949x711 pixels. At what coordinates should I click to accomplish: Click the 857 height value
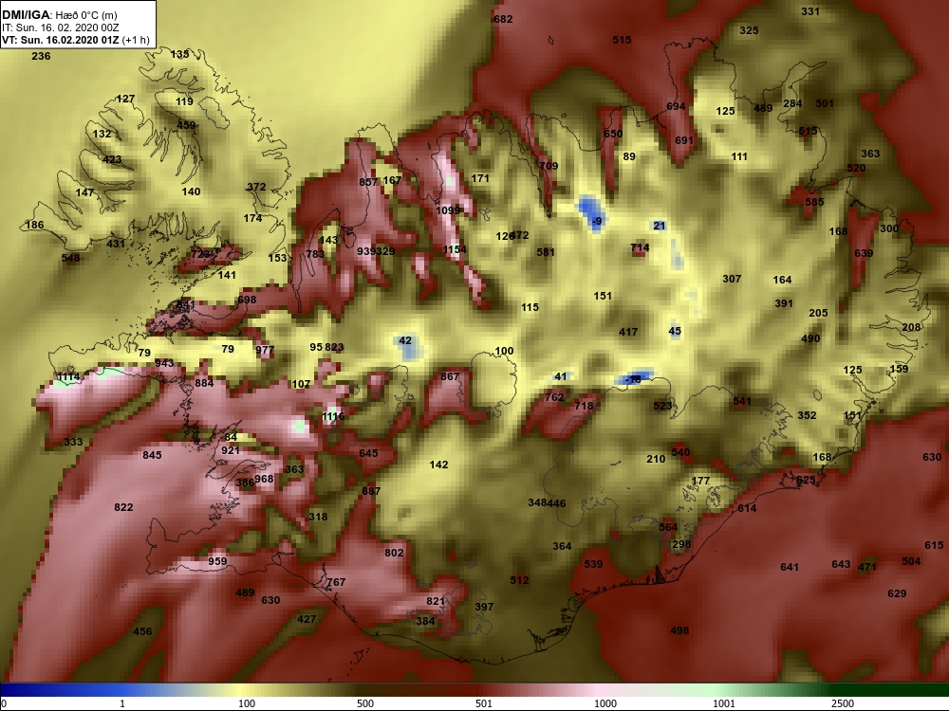(368, 183)
